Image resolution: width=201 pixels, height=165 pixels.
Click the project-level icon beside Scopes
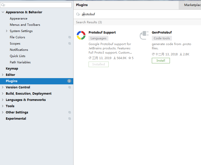pos(70,44)
